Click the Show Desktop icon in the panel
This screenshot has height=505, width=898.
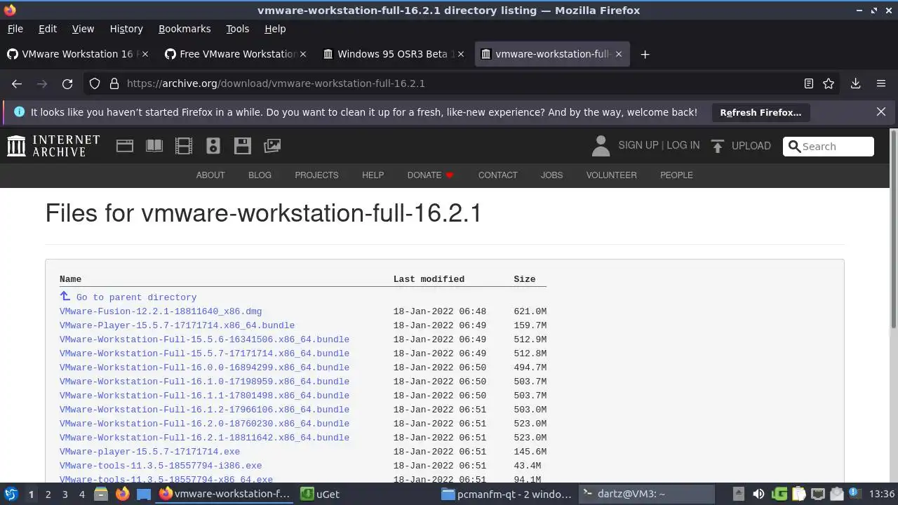coord(144,494)
